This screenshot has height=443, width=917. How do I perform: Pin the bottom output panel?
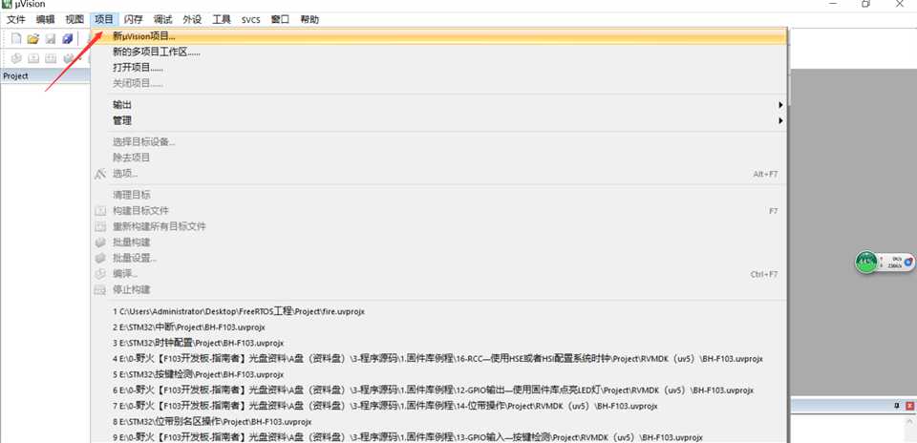tap(897, 405)
